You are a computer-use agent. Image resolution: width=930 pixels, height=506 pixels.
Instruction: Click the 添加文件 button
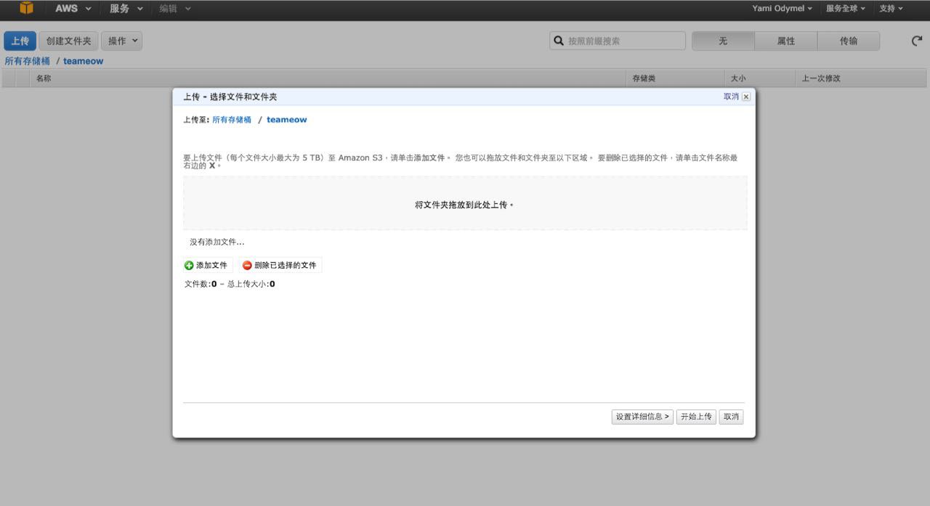coord(206,265)
